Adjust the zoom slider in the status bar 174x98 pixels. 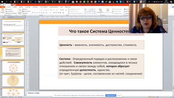166,97
